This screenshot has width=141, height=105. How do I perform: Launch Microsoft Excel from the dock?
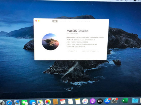click(125, 101)
